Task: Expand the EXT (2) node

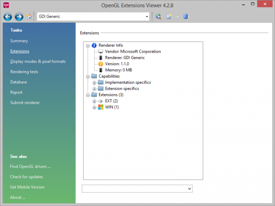Action: [x=94, y=101]
